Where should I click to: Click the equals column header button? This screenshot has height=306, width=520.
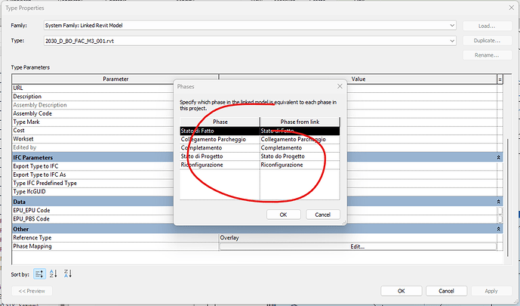point(499,79)
